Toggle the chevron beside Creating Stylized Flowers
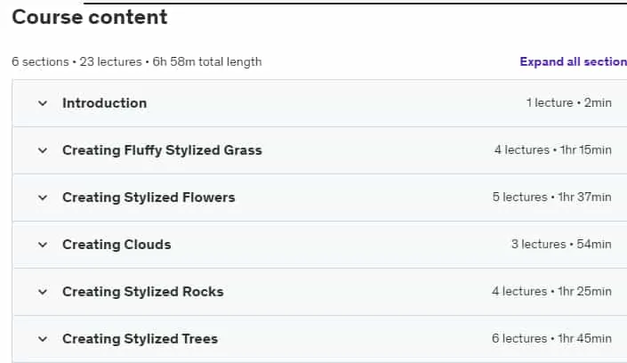Screen dimensions: 627x363 coord(43,198)
